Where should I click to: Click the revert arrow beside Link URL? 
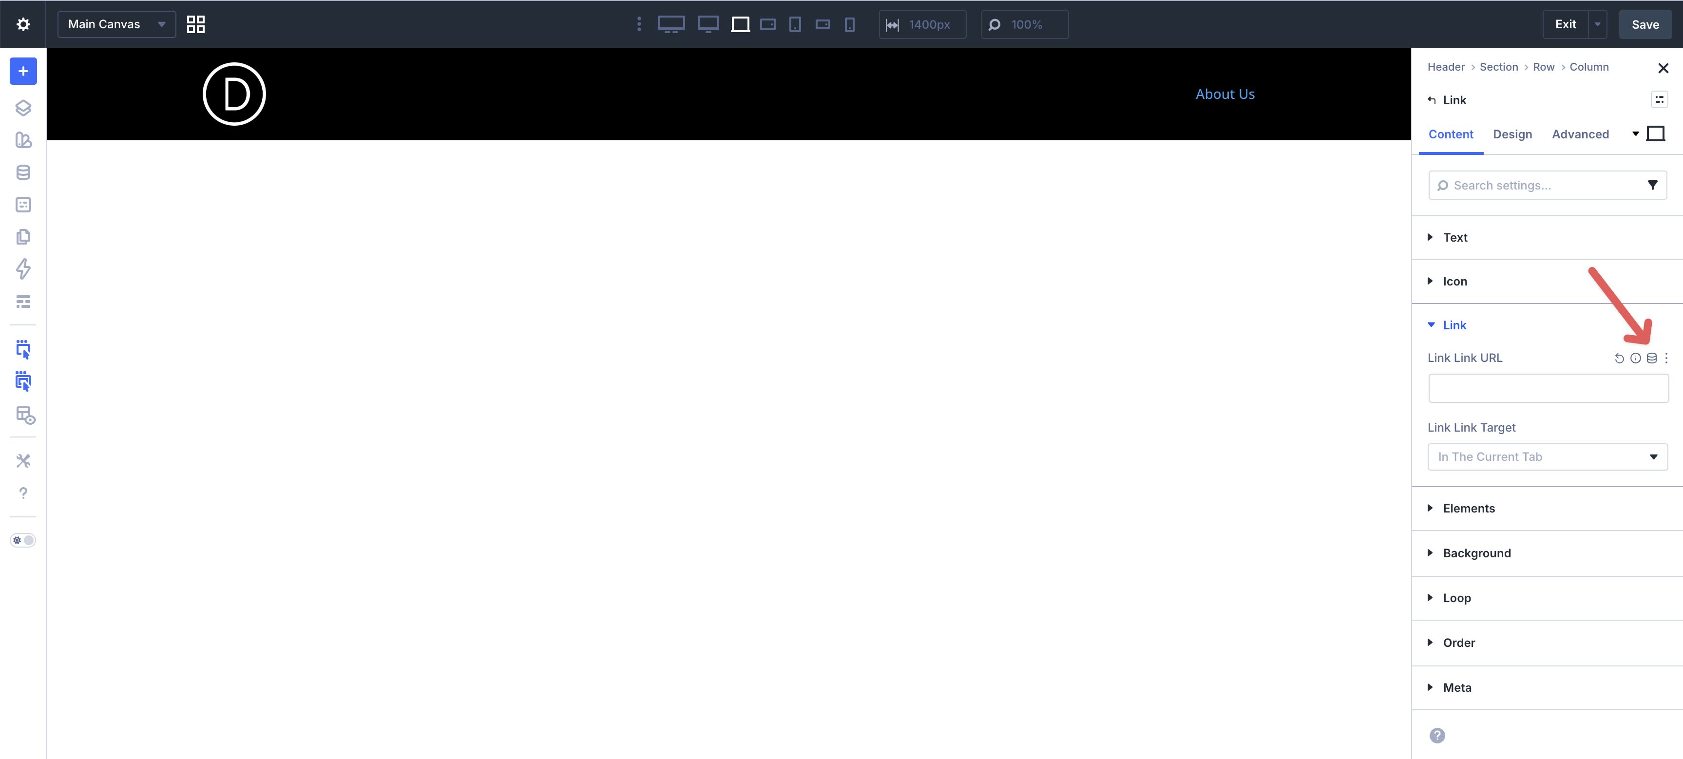pos(1620,358)
